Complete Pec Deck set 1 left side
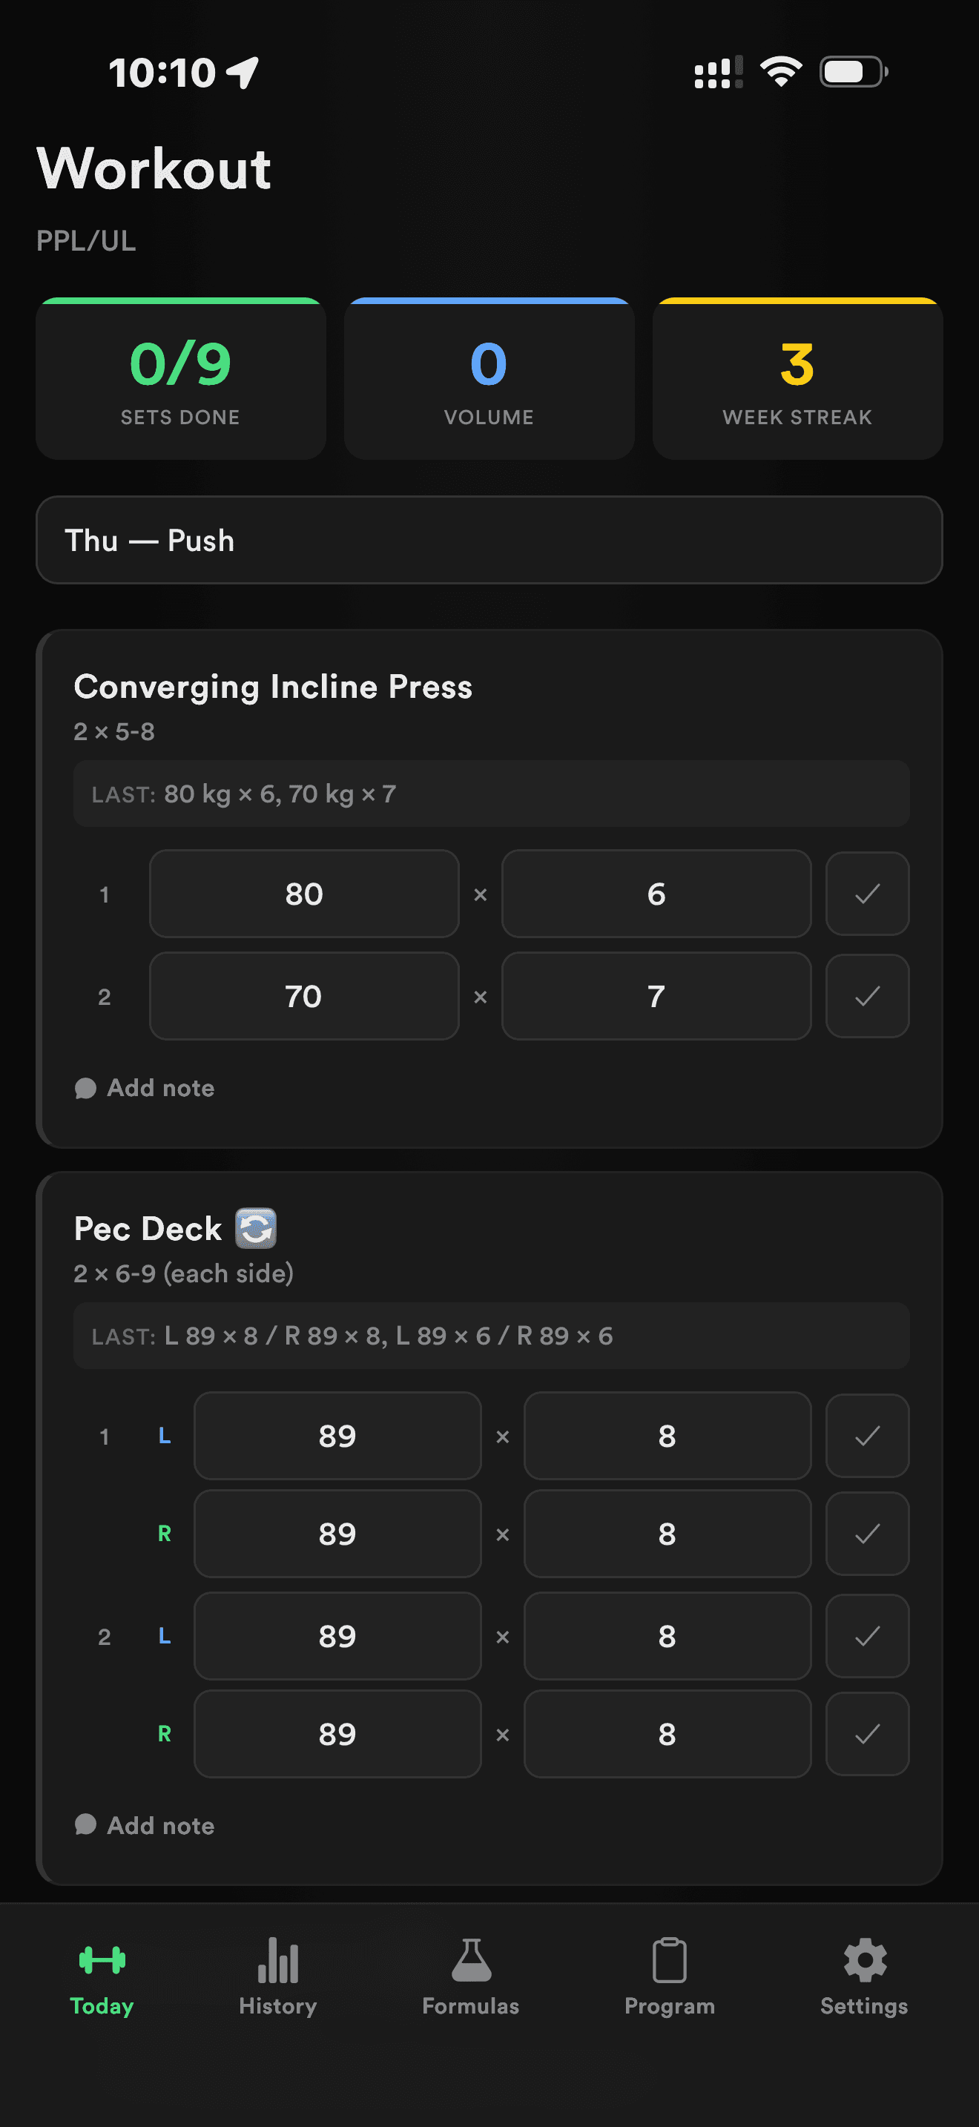The width and height of the screenshot is (979, 2127). click(867, 1436)
